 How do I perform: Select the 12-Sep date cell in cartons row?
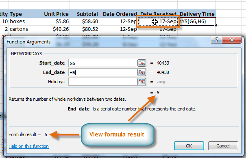[118, 29]
